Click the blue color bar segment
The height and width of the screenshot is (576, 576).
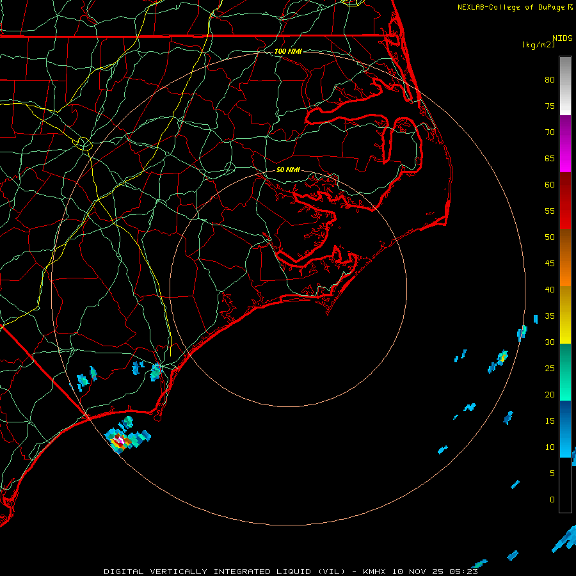[x=565, y=429]
